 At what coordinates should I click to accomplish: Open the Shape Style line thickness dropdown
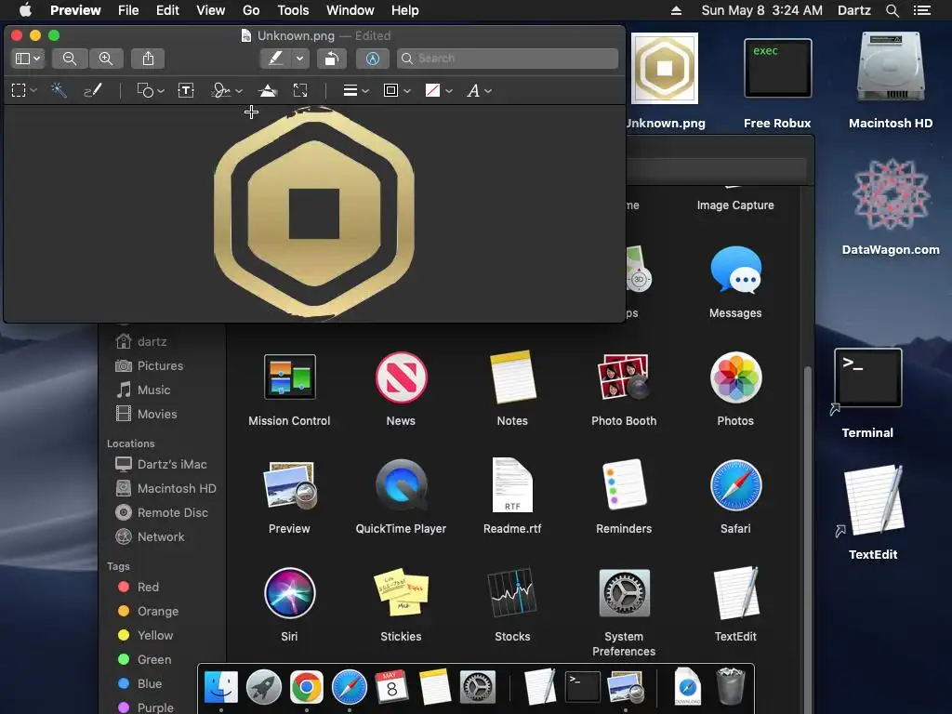[356, 90]
